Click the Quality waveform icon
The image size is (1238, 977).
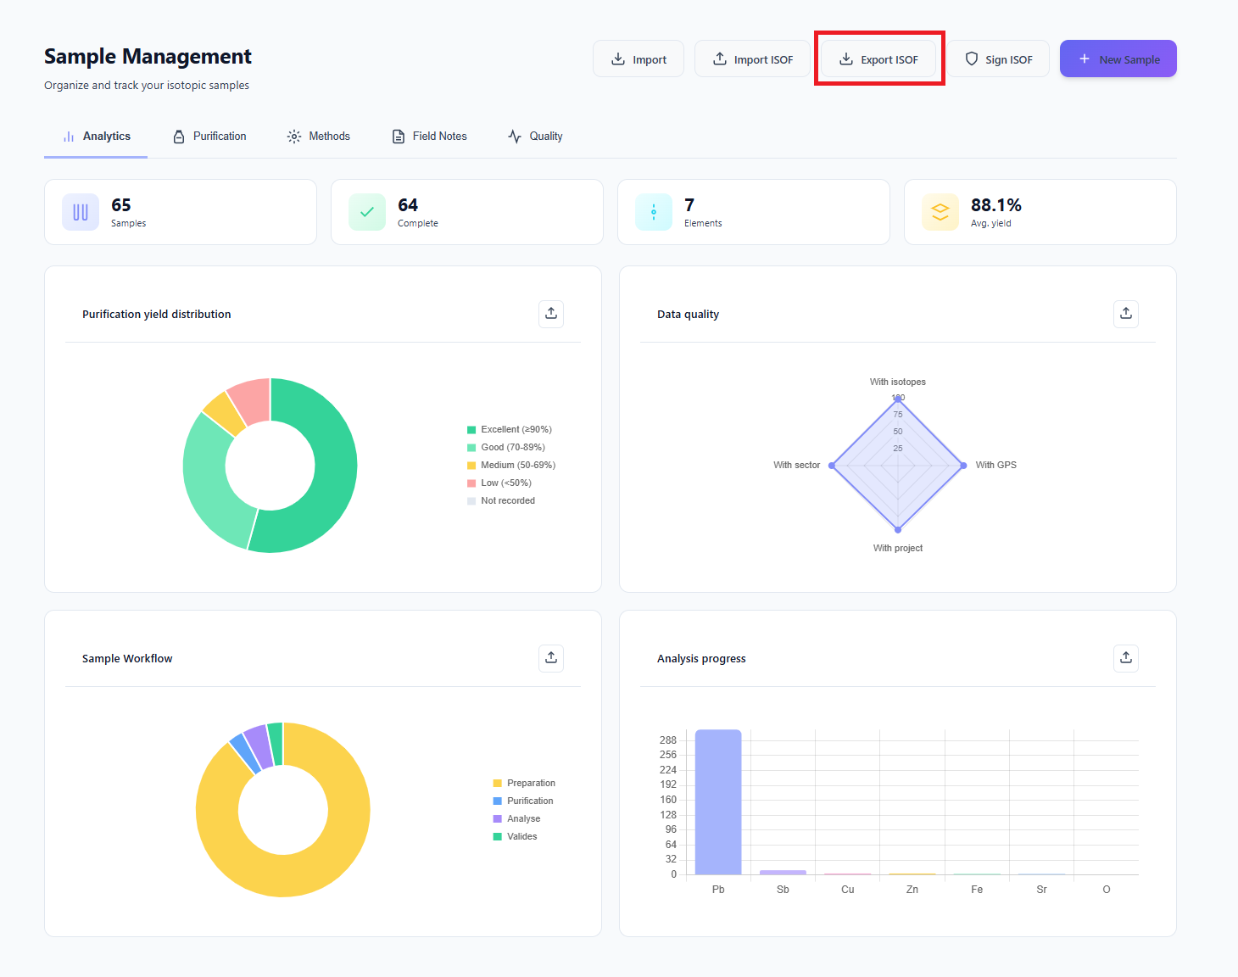[514, 136]
